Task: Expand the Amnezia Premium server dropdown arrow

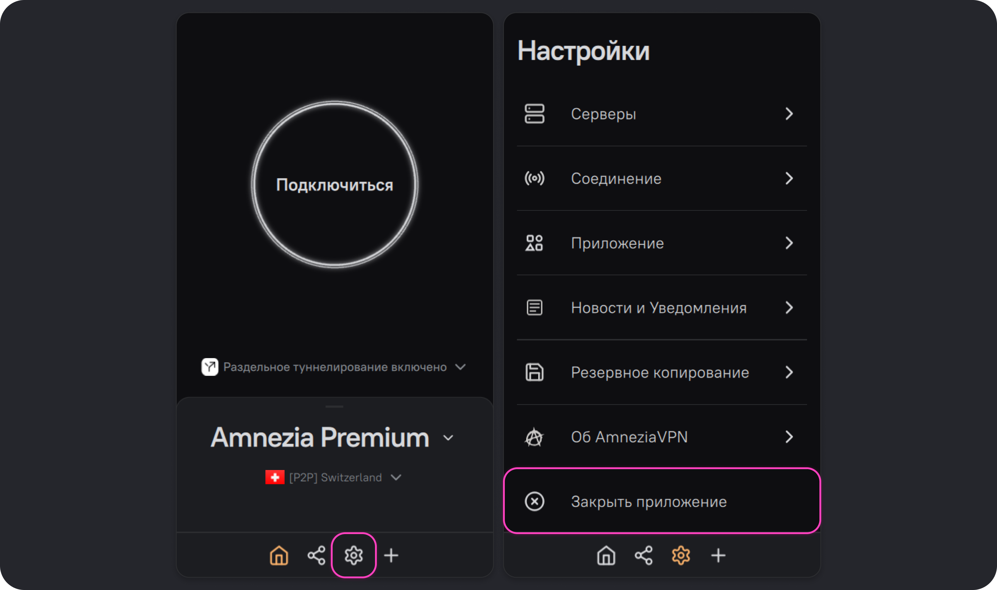Action: tap(448, 438)
